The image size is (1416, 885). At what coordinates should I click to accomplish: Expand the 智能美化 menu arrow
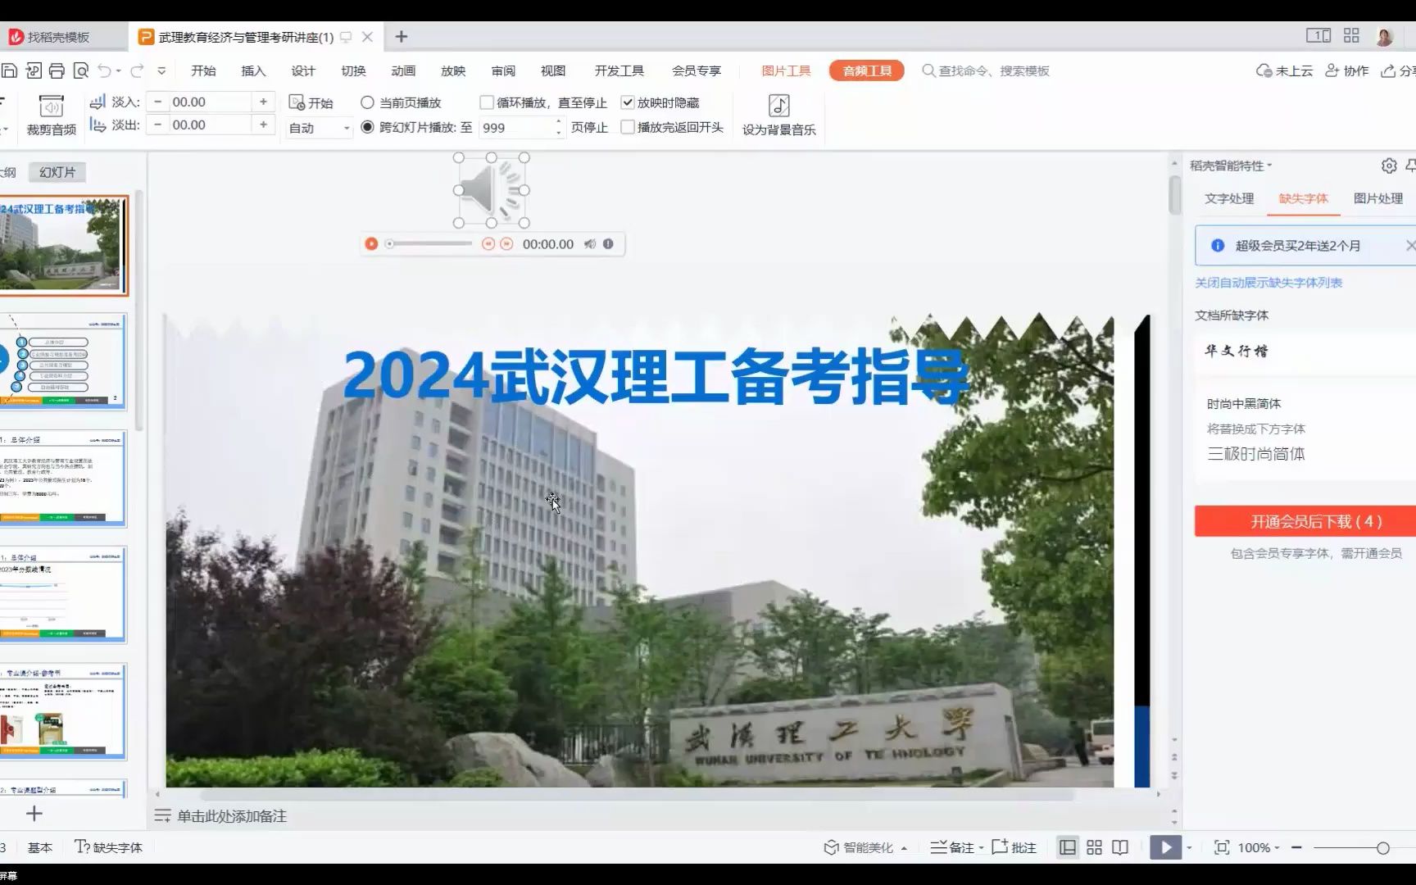click(904, 848)
